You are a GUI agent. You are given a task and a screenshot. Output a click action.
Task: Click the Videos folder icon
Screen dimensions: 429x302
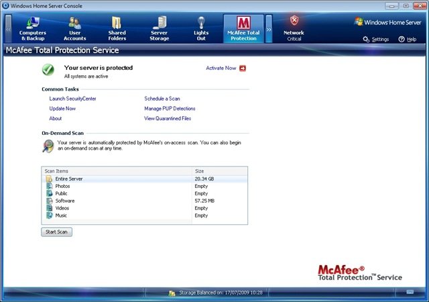pos(49,208)
